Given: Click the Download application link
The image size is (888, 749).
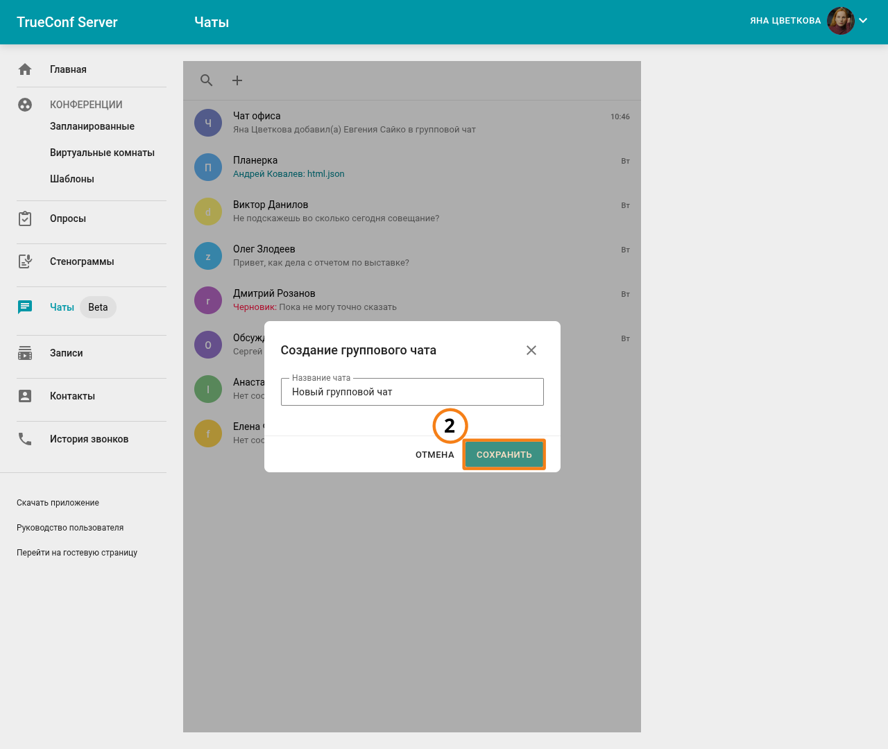Looking at the screenshot, I should click(58, 503).
